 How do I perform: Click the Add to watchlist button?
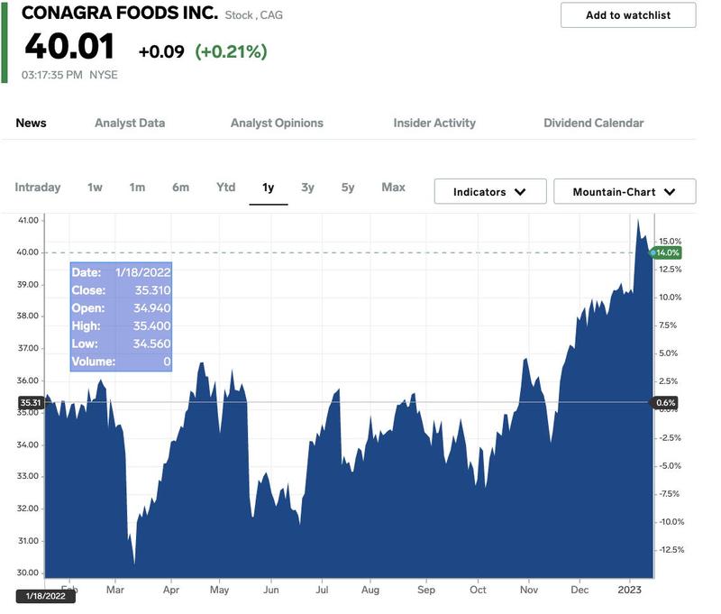click(x=627, y=15)
